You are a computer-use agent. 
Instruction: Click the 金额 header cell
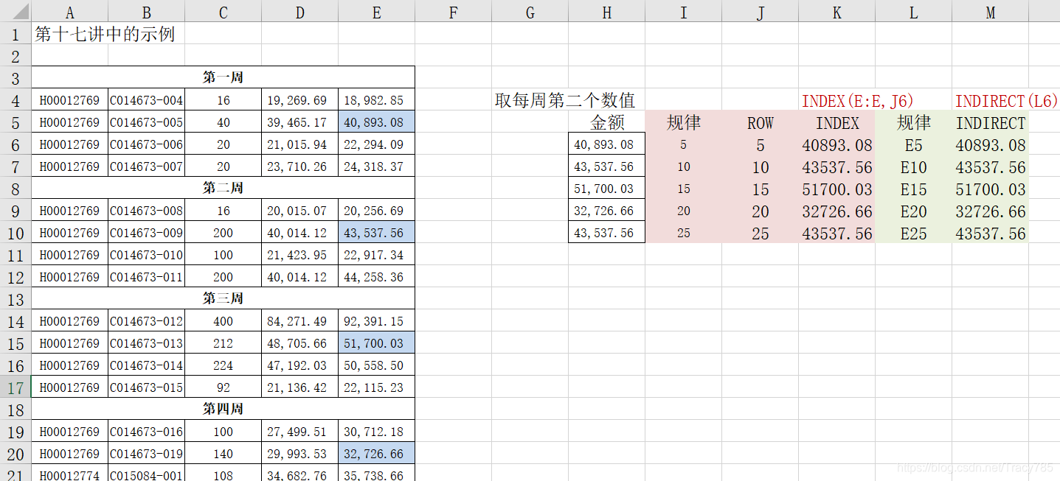(x=606, y=122)
